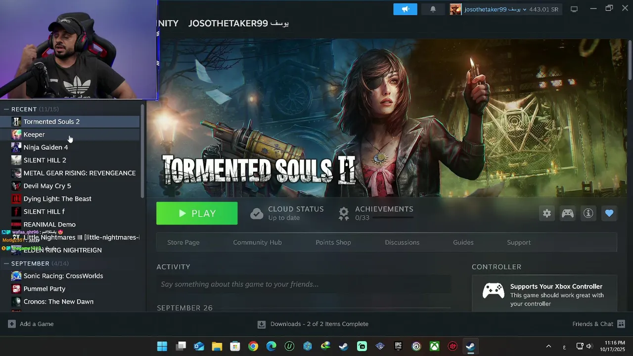Select Devil May Cry 5
633x356 pixels.
coord(70,186)
